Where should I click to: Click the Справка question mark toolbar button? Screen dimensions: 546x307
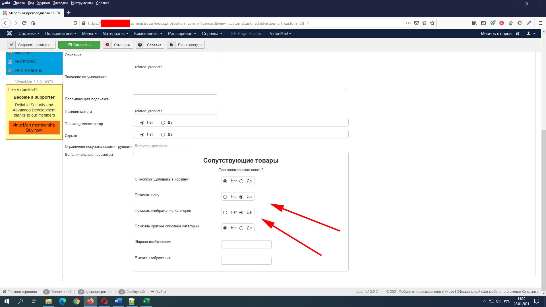[150, 45]
